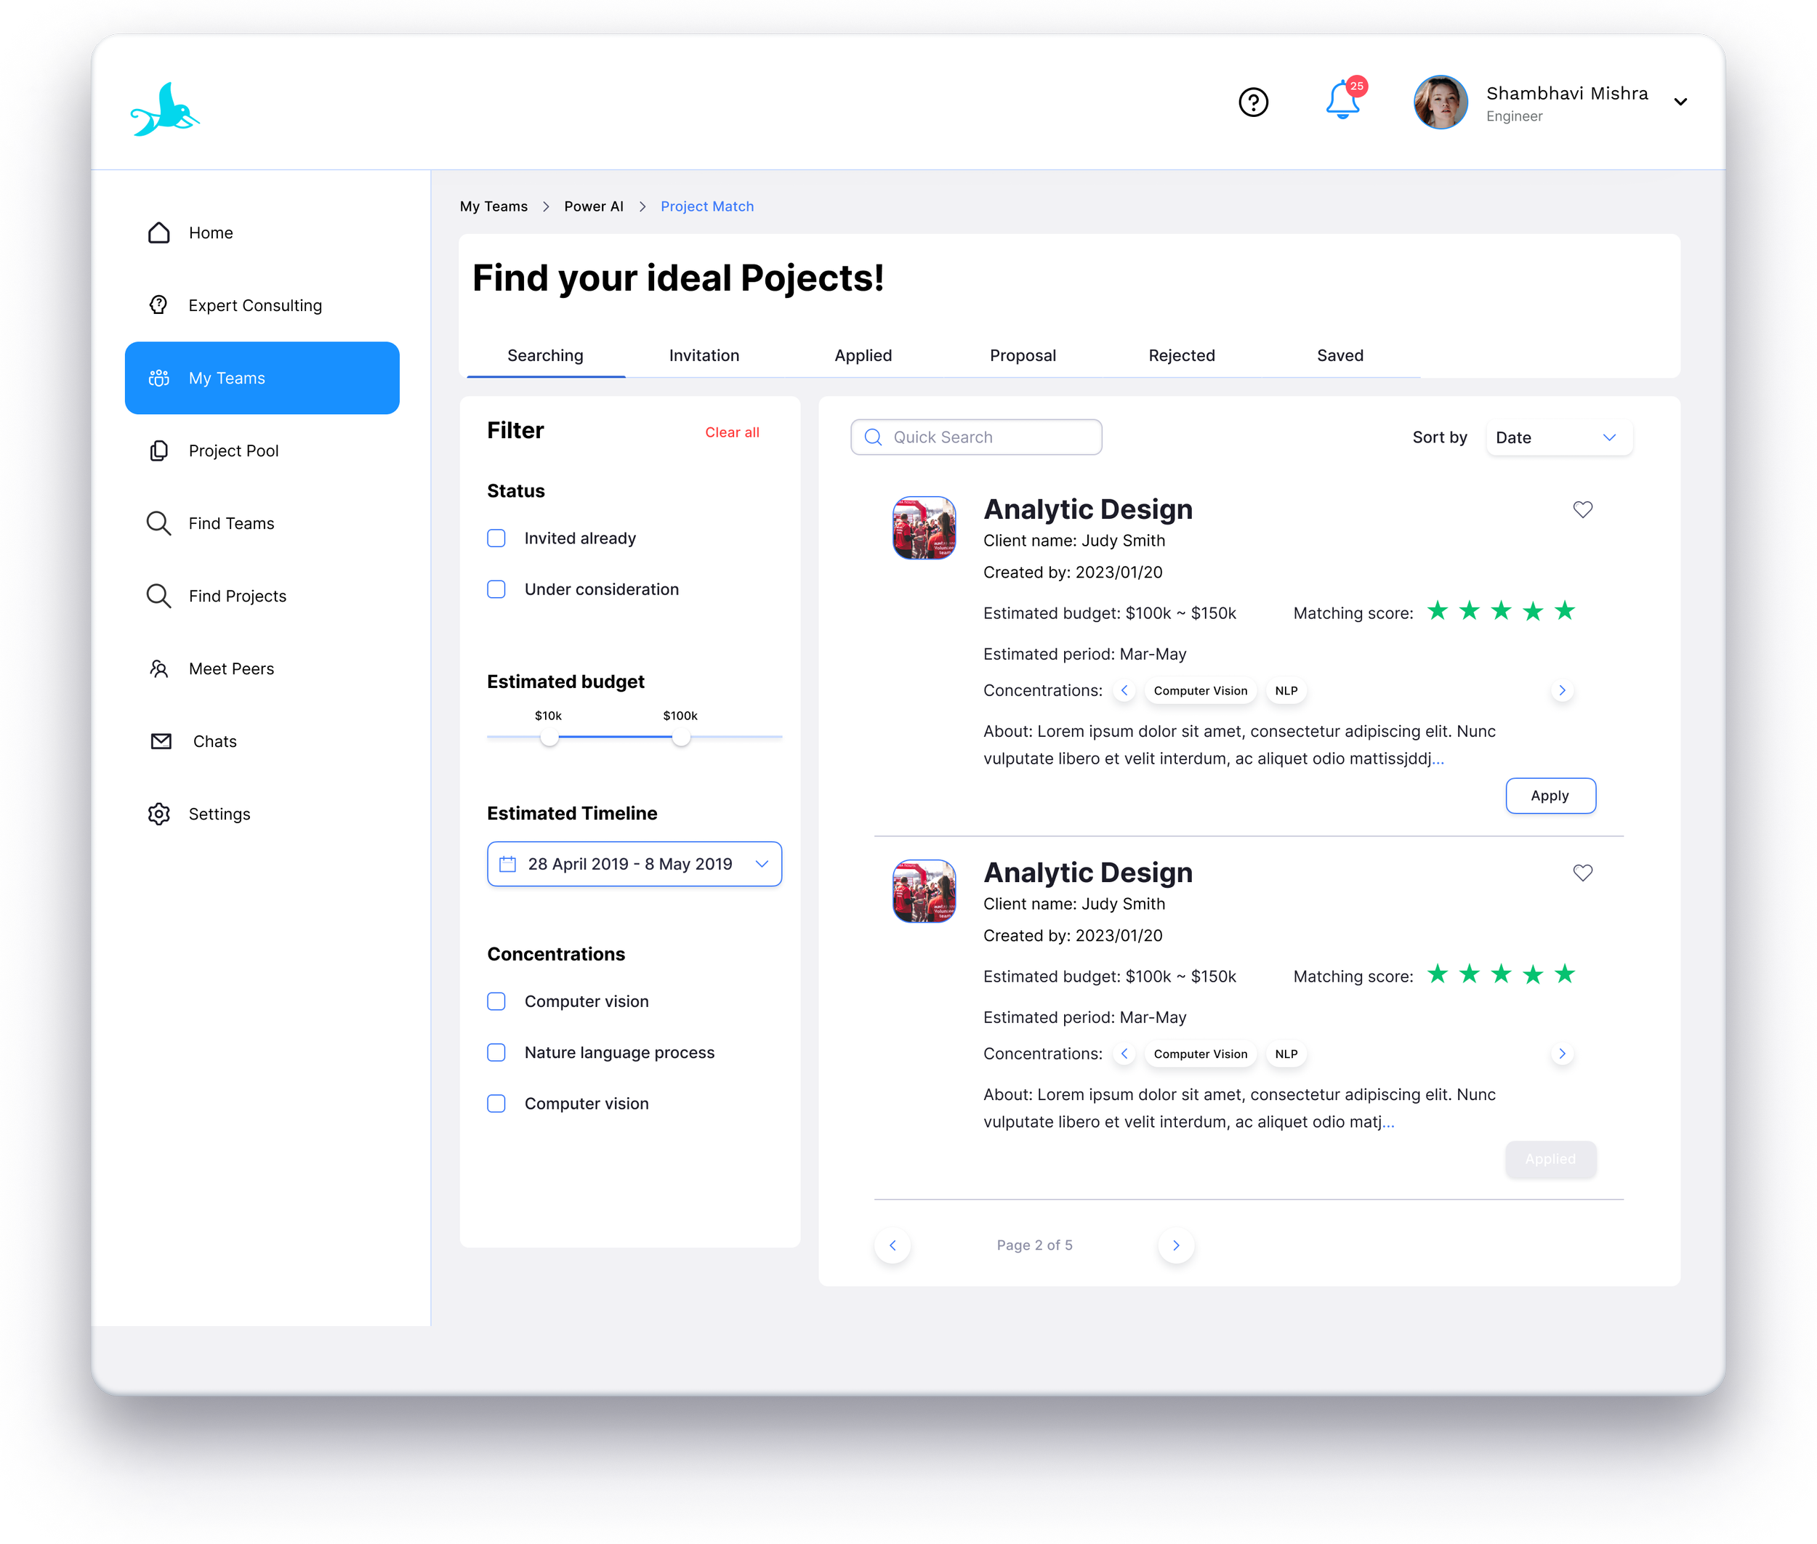Expand user profile menu chevron
Image resolution: width=1817 pixels, height=1544 pixels.
[x=1680, y=102]
